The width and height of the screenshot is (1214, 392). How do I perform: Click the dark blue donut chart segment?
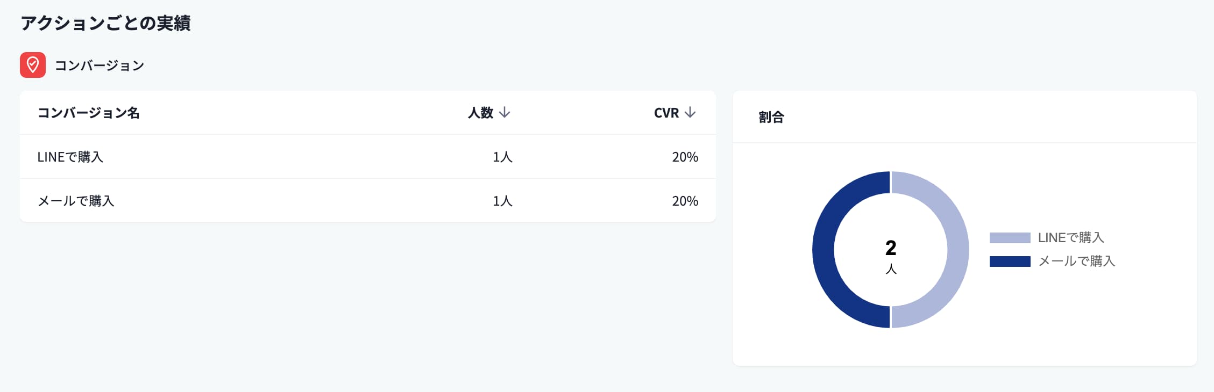coord(823,249)
